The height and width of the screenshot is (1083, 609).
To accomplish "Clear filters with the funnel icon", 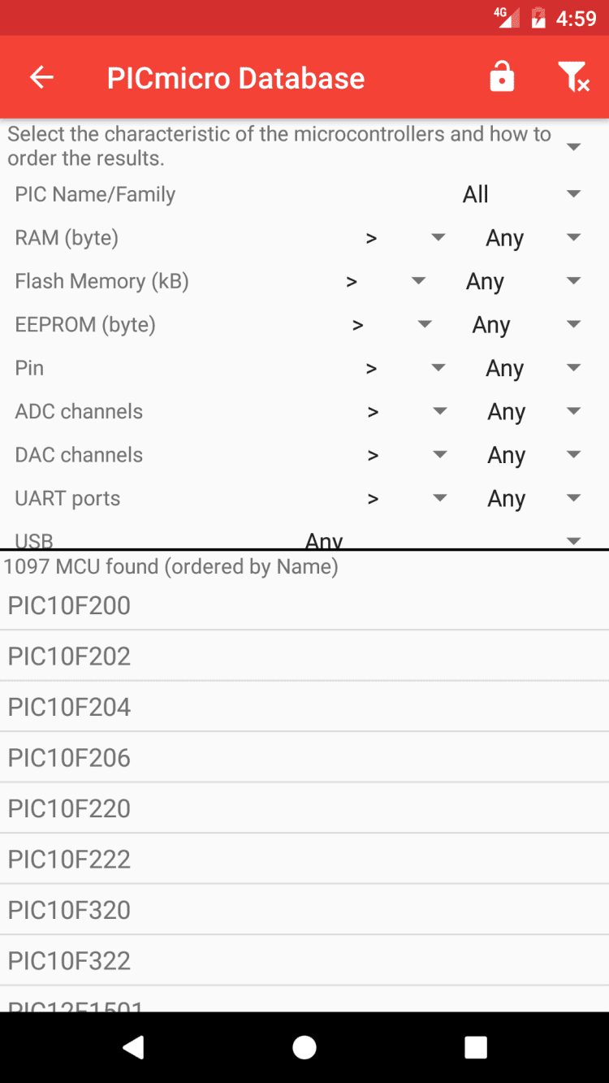I will point(573,78).
